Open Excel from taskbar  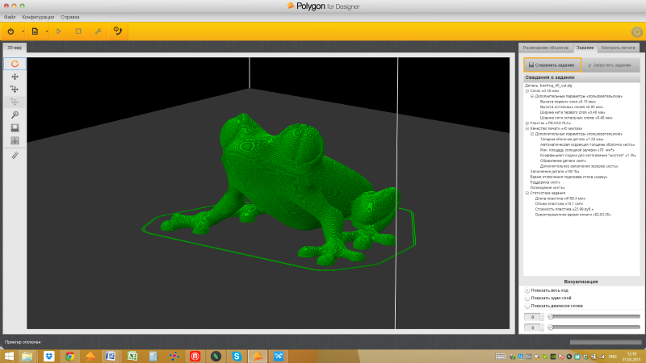coord(132,356)
